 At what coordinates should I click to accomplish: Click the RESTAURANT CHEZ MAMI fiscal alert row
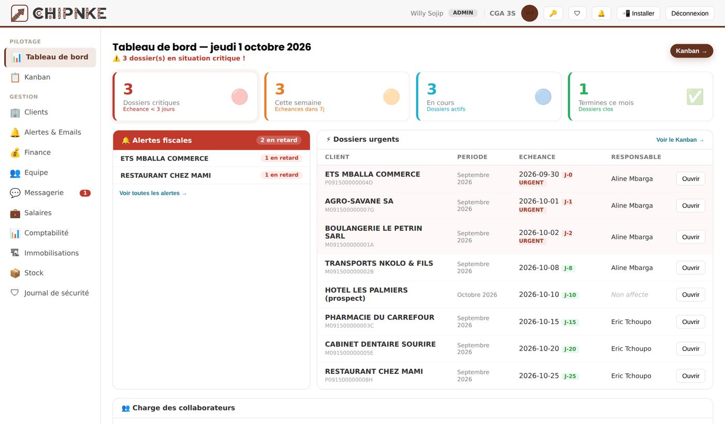click(x=211, y=176)
